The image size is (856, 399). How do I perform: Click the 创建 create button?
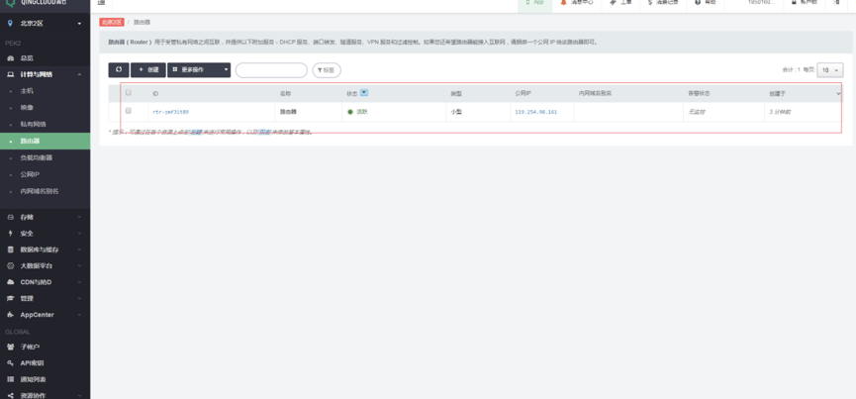click(x=147, y=70)
